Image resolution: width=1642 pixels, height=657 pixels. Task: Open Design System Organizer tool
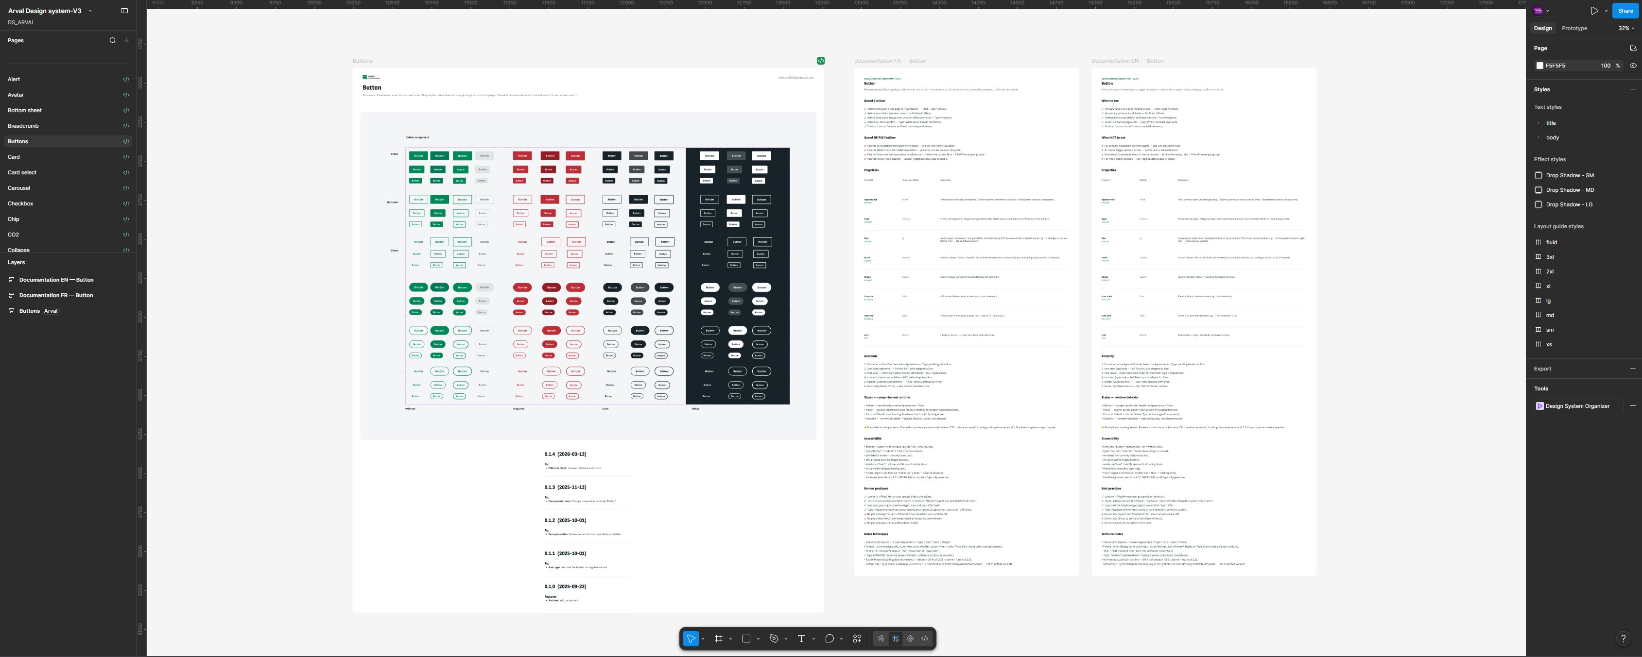point(1578,406)
